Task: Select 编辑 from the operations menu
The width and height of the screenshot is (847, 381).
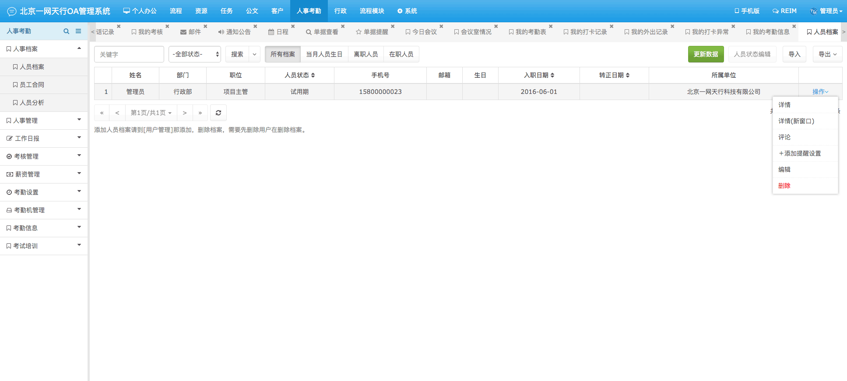Action: click(x=784, y=170)
